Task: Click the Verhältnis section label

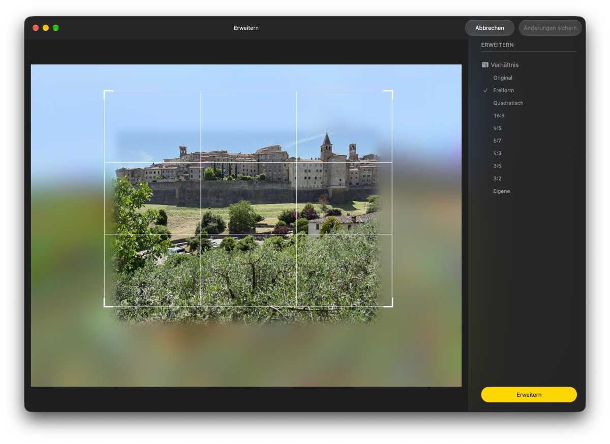Action: [504, 65]
